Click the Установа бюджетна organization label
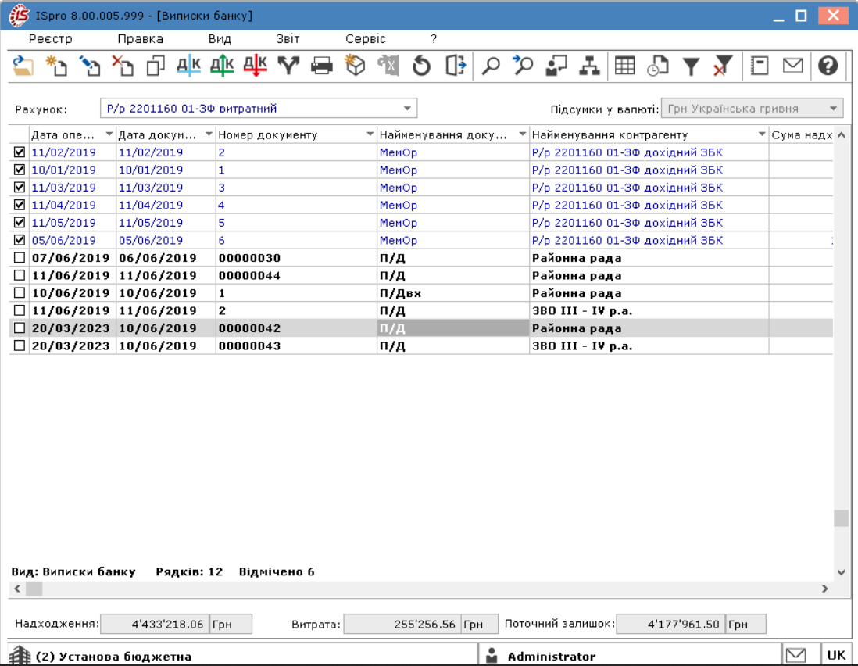This screenshot has width=858, height=666. click(114, 656)
